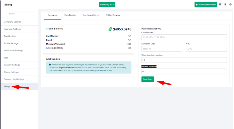Go to the Offline Request tab
This screenshot has width=234, height=129.
coord(113,15)
